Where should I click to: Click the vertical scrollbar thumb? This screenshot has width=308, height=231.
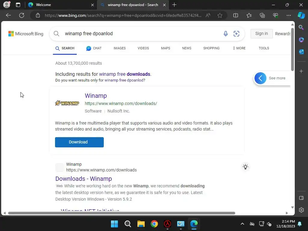pos(292,50)
